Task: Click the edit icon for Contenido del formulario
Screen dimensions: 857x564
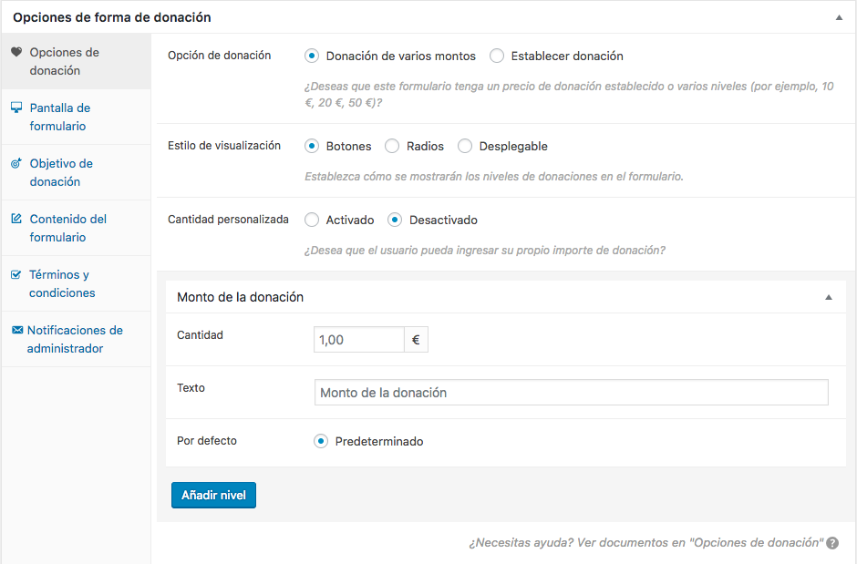Action: point(16,220)
